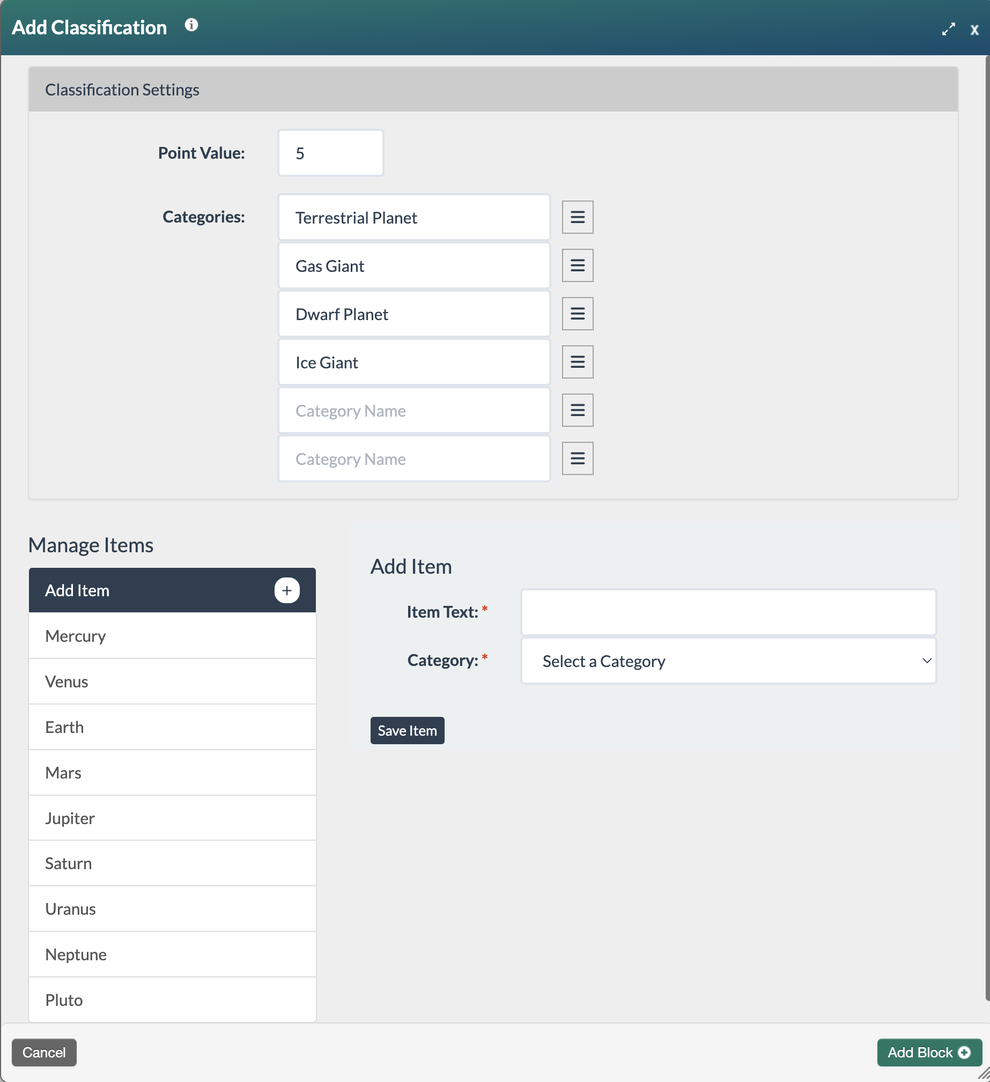The image size is (990, 1082).
Task: Click the fifth empty Category Name field
Action: [414, 411]
